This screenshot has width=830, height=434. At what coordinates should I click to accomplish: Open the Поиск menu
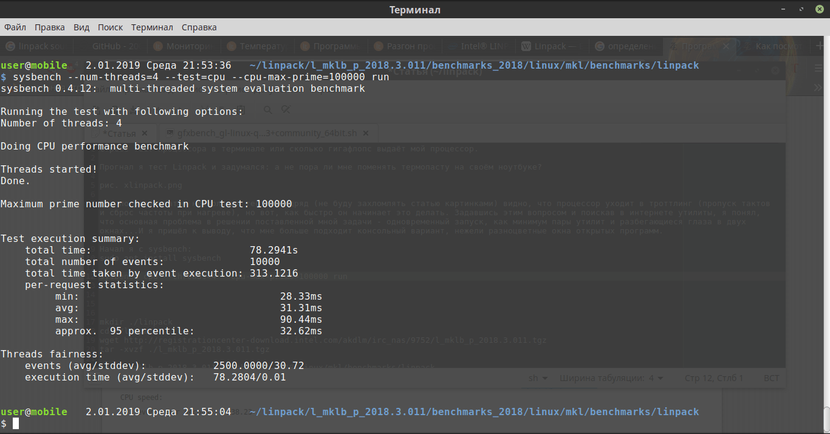110,27
